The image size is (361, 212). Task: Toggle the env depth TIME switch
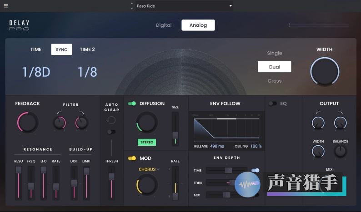pyautogui.click(x=256, y=170)
